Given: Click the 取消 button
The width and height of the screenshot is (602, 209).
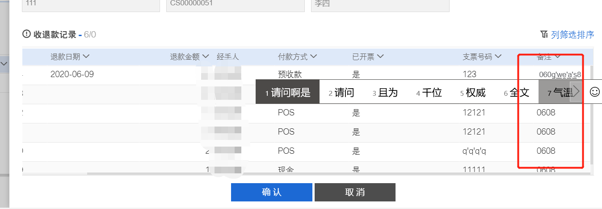Looking at the screenshot, I should 355,192.
